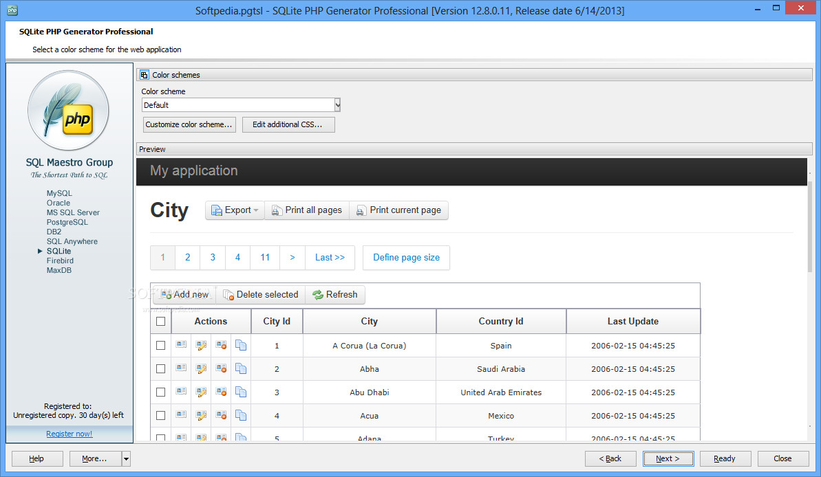The height and width of the screenshot is (477, 821).
Task: Click the Saudi Arabia cell
Action: point(501,368)
